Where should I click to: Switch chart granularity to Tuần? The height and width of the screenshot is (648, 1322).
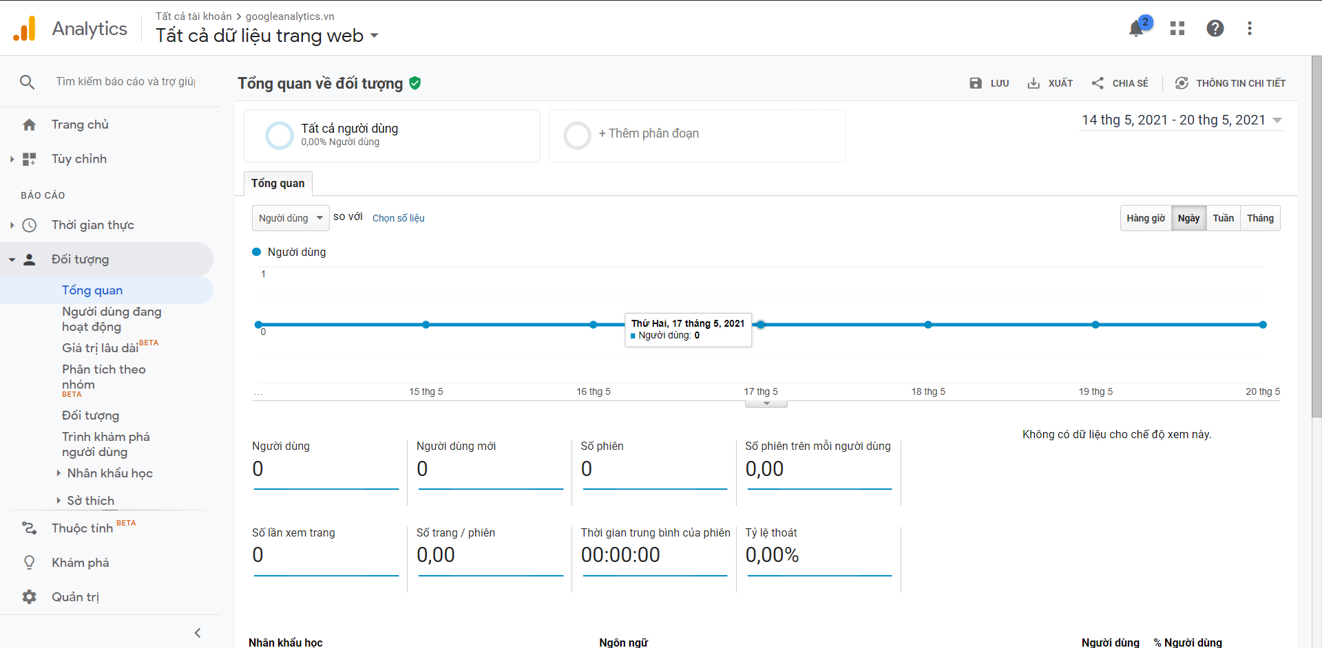[x=1223, y=218]
